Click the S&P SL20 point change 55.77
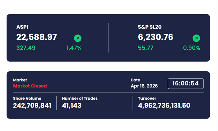The height and width of the screenshot is (131, 218). point(146,48)
